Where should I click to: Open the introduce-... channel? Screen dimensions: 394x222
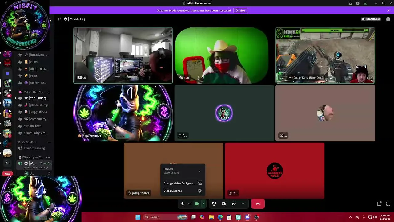34,55
